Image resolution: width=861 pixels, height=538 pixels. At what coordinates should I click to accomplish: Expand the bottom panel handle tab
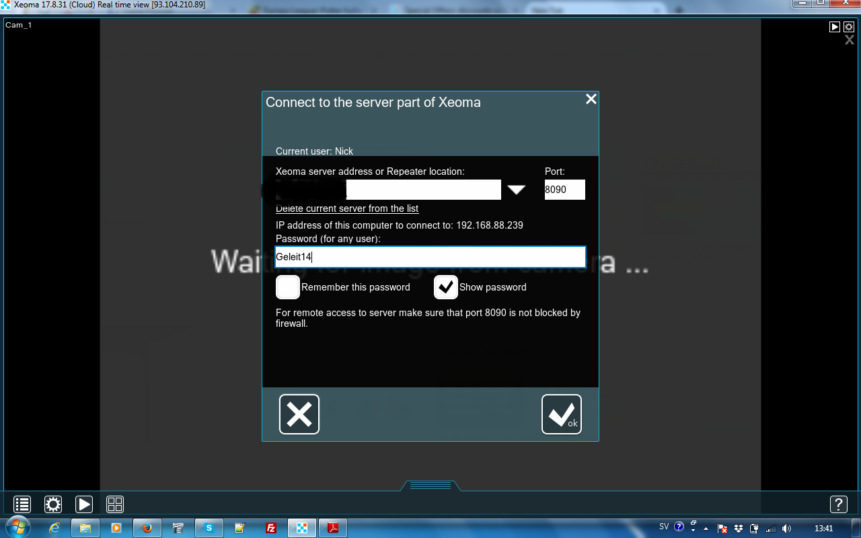pyautogui.click(x=430, y=486)
